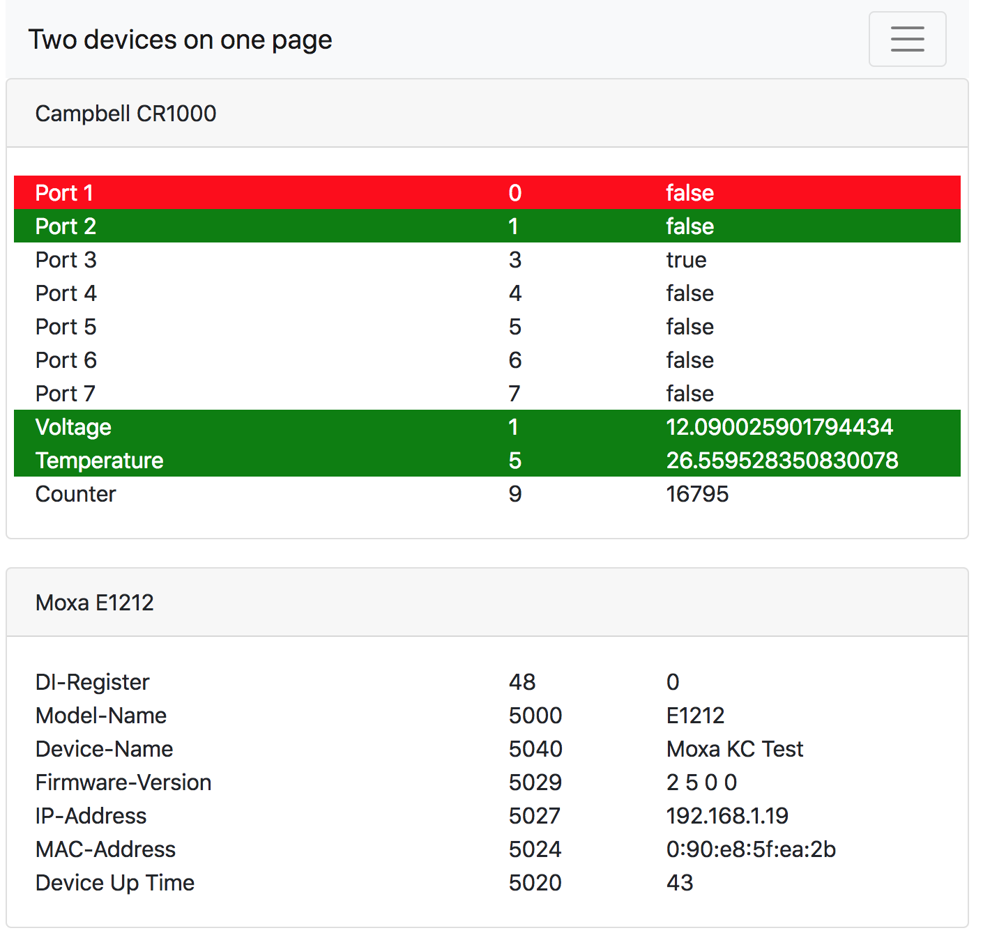Click the address '5' in Port 5 row

515,327
